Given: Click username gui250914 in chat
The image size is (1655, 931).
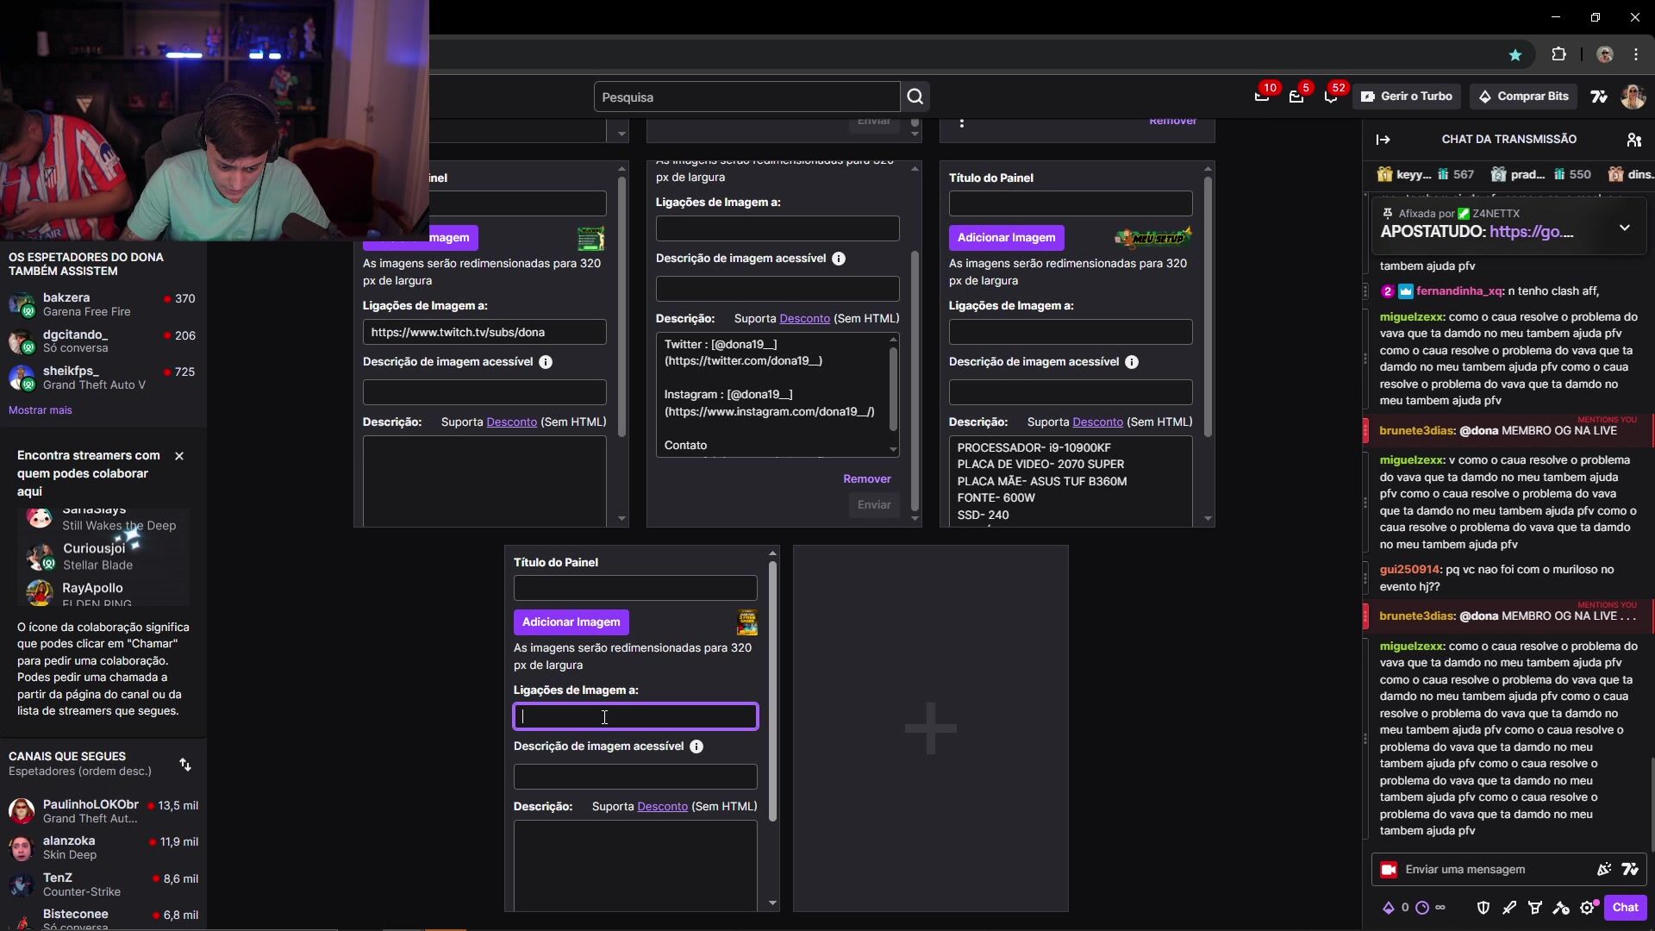Looking at the screenshot, I should [1409, 570].
